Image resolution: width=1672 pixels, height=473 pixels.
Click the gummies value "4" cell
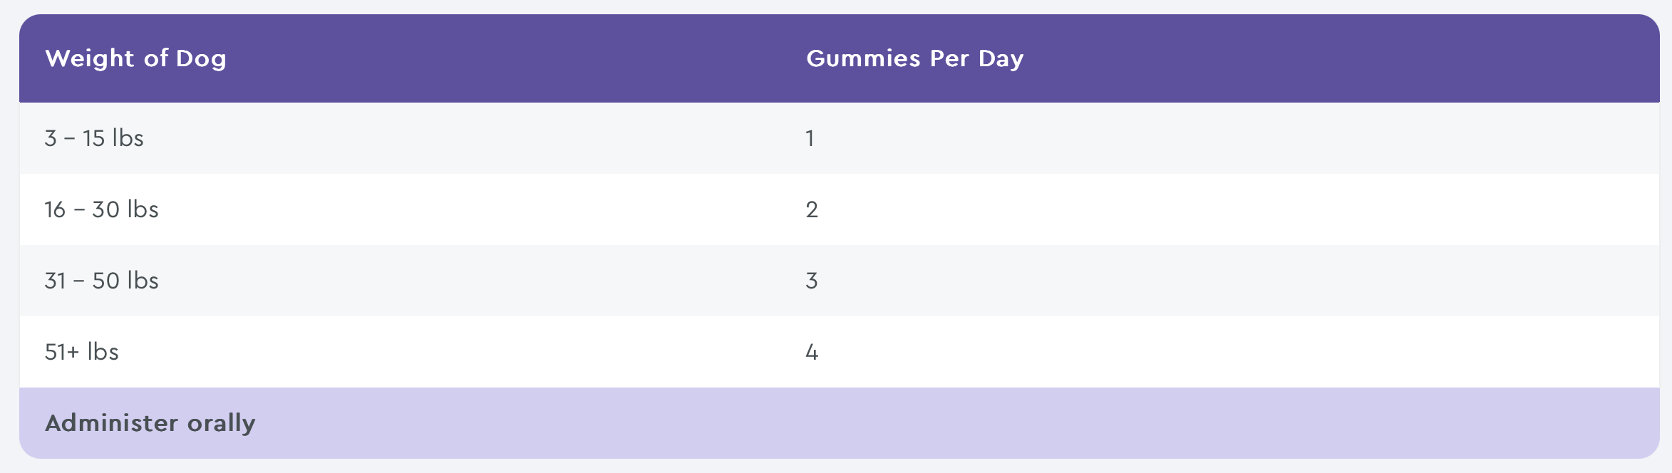(x=812, y=352)
